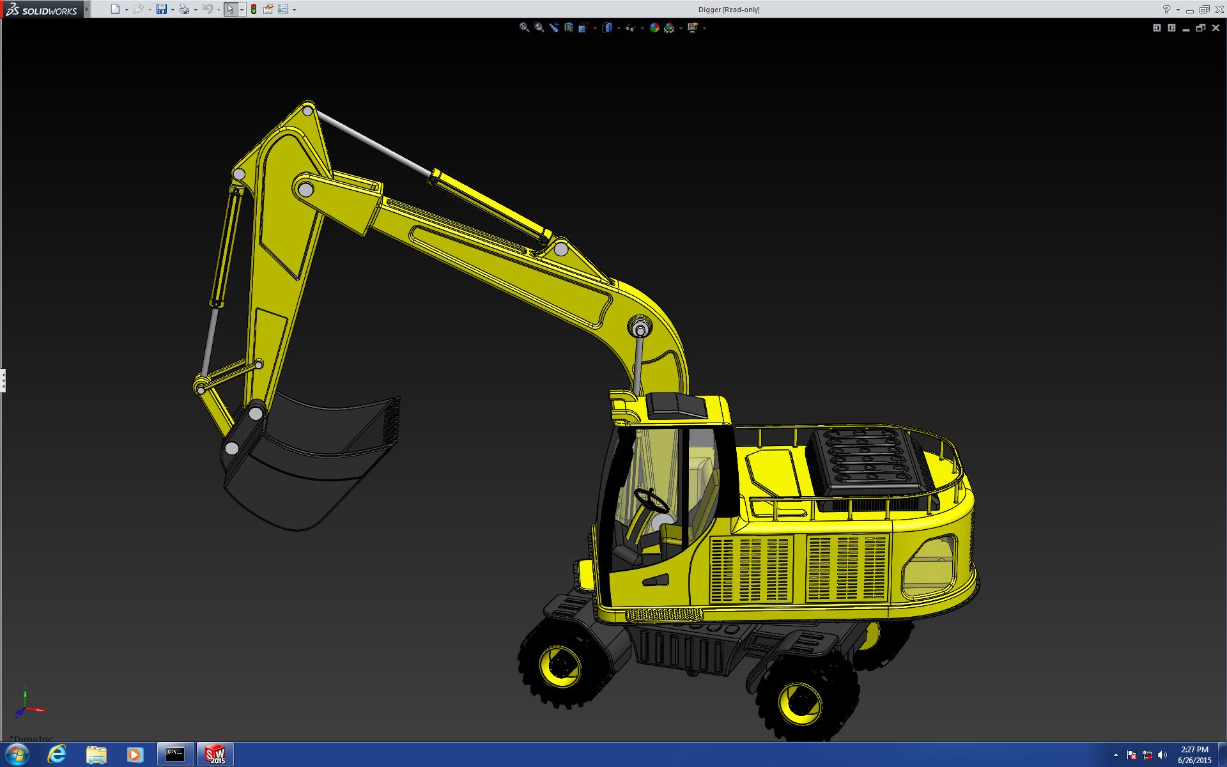The width and height of the screenshot is (1227, 767).
Task: Expand SolidWorks menu bar flyout arrow
Action: [x=87, y=9]
